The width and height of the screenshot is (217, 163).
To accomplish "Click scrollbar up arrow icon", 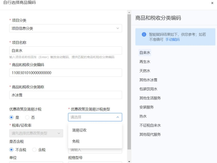I will 129,13.
